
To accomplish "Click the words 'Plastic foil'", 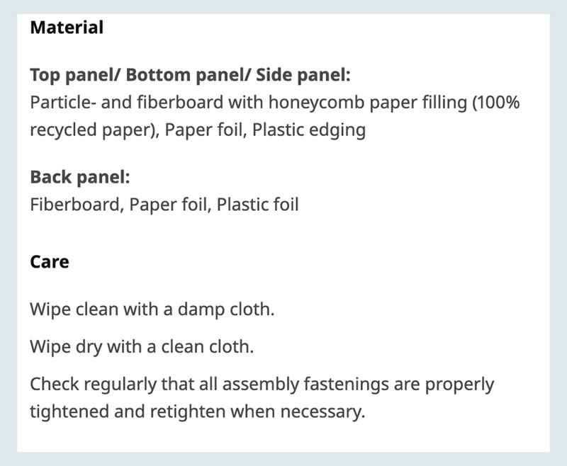I will (x=257, y=205).
